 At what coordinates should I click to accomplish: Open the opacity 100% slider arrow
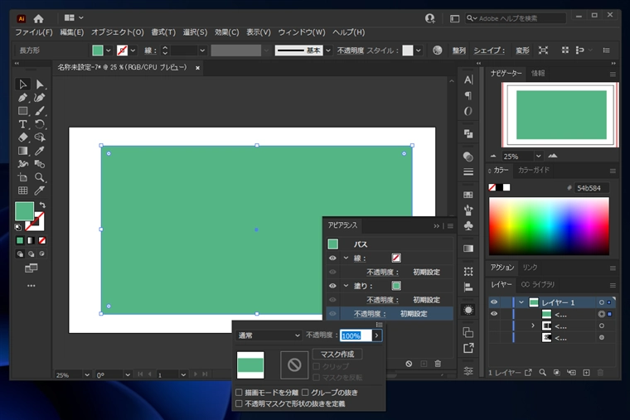tap(376, 336)
